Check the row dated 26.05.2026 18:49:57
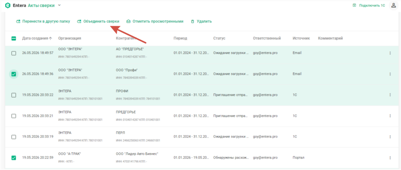 [14, 53]
